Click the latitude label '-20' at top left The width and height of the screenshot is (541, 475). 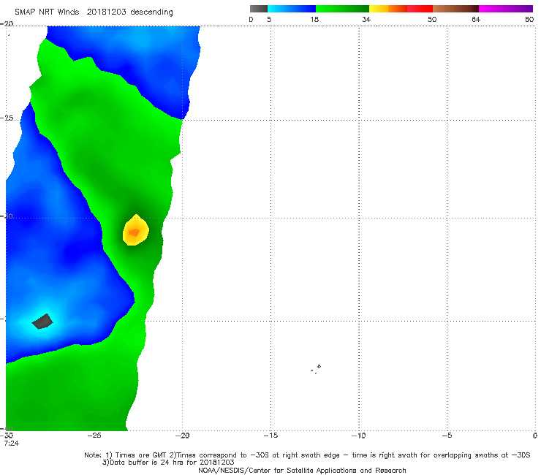7,24
